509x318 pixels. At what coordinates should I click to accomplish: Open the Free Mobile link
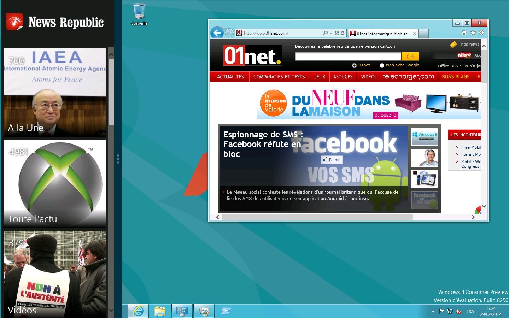click(471, 147)
